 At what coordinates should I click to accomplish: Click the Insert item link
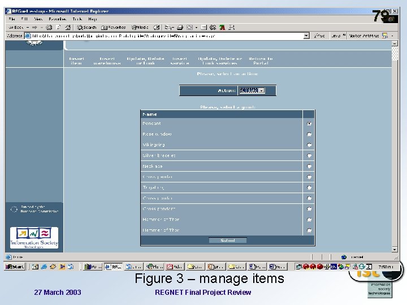76,61
